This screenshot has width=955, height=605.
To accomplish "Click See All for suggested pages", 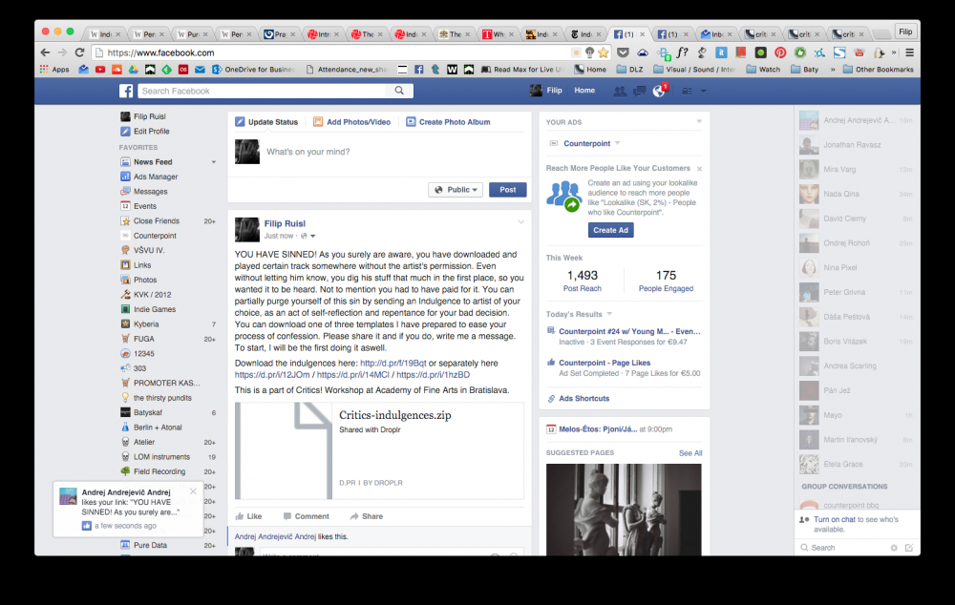I will [690, 453].
